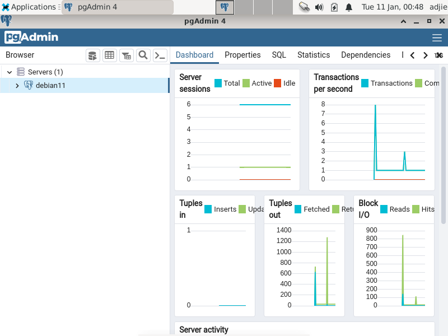Toggle the Active series legend swatch
Viewport: 448px width, 336px height.
point(246,83)
